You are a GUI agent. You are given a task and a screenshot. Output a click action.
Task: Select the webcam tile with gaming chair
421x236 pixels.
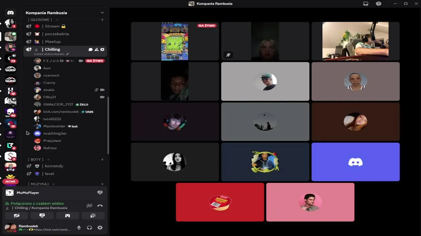pyautogui.click(x=356, y=41)
